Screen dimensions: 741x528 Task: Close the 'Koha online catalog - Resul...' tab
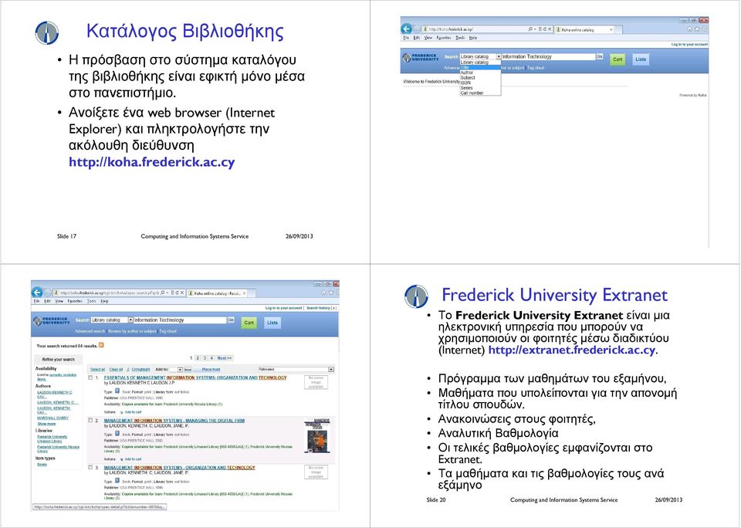pyautogui.click(x=245, y=293)
